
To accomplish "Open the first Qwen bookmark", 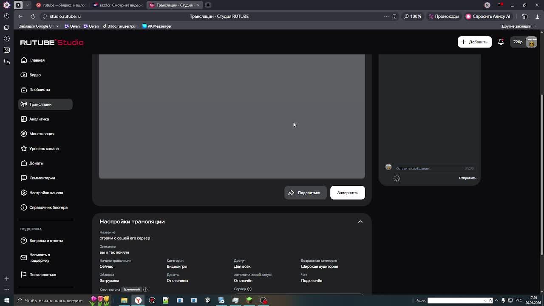I will click(x=72, y=26).
